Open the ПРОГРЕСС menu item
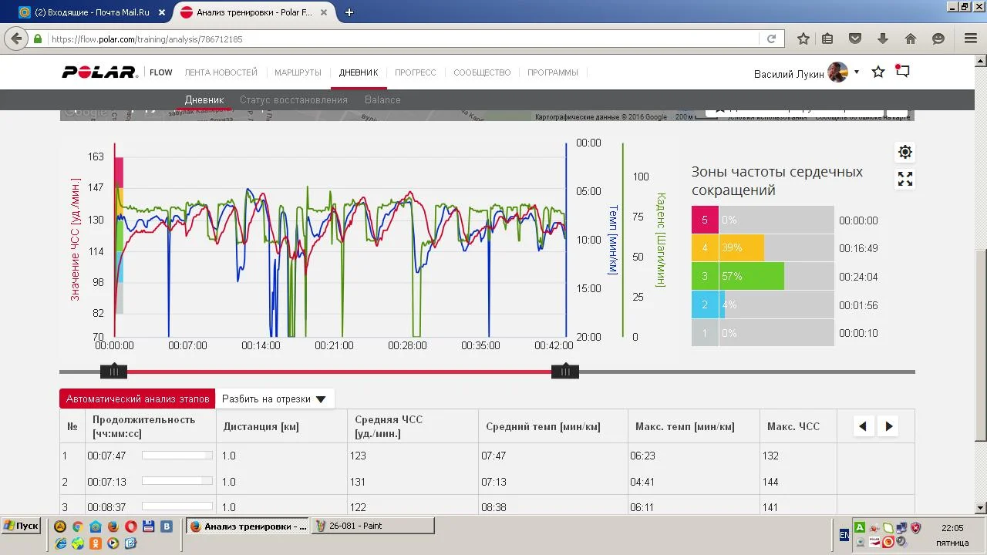 415,72
